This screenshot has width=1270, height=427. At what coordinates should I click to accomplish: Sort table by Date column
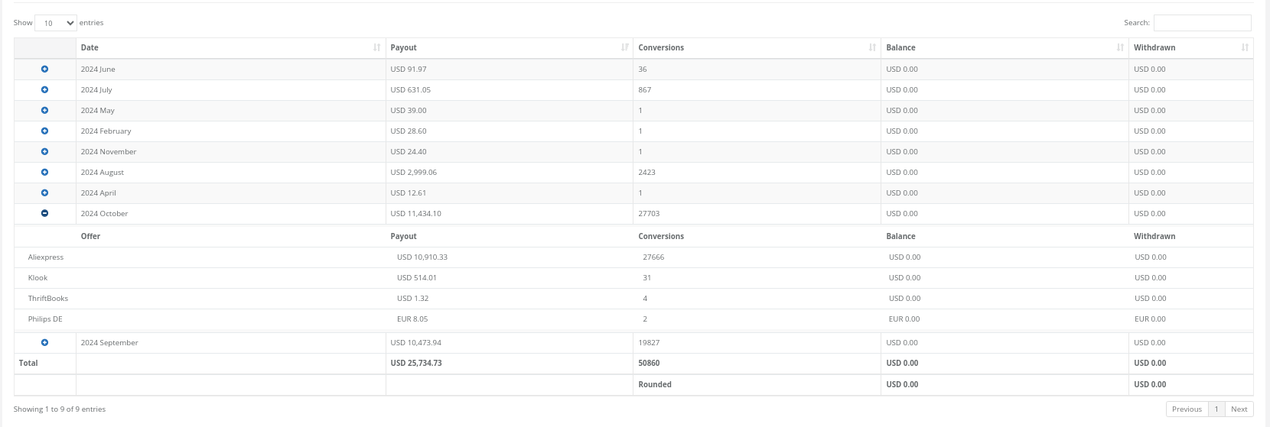[x=231, y=47]
